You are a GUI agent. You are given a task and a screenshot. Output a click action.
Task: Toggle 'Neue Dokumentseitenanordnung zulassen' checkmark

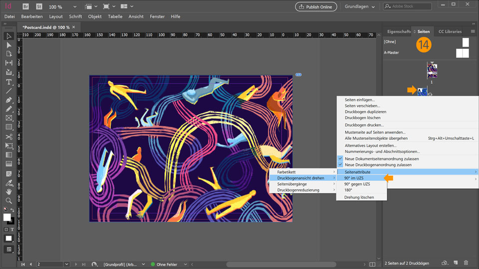381,158
